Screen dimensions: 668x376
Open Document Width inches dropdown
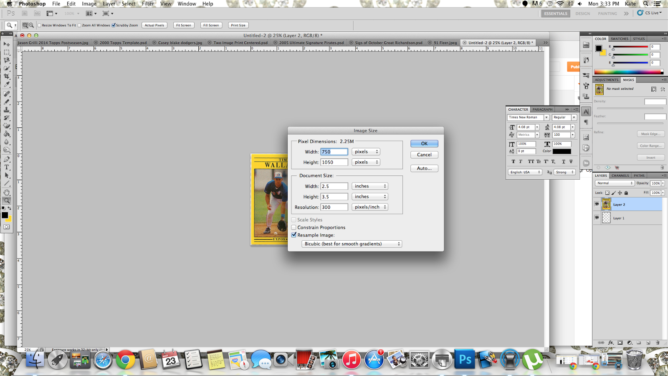(370, 186)
